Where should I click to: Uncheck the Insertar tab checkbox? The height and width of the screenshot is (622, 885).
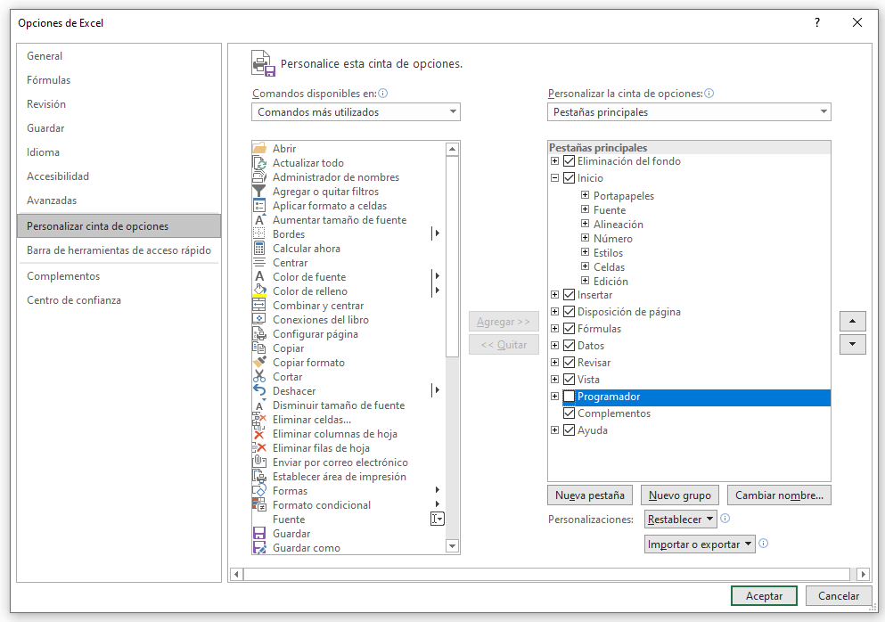[569, 295]
